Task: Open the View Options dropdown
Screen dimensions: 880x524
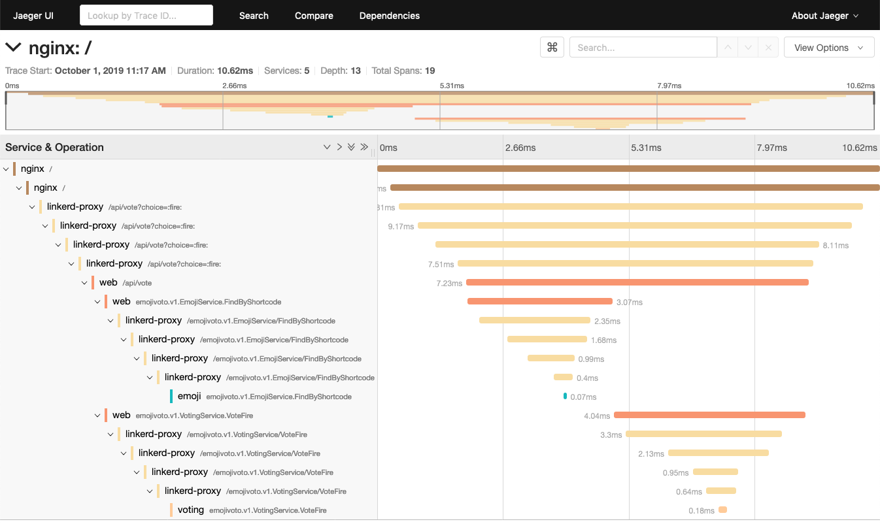Action: (x=828, y=48)
